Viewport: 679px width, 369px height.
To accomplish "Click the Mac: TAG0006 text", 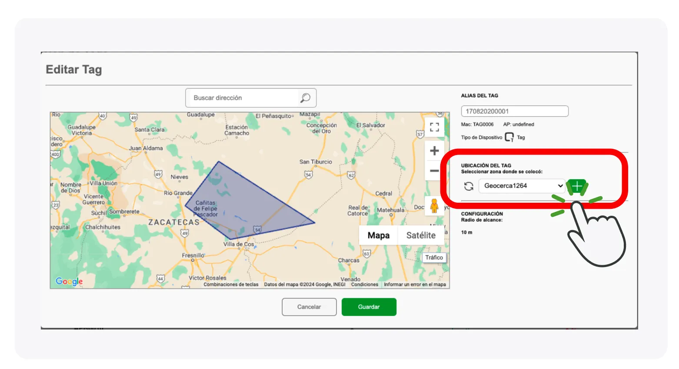I will coord(477,124).
